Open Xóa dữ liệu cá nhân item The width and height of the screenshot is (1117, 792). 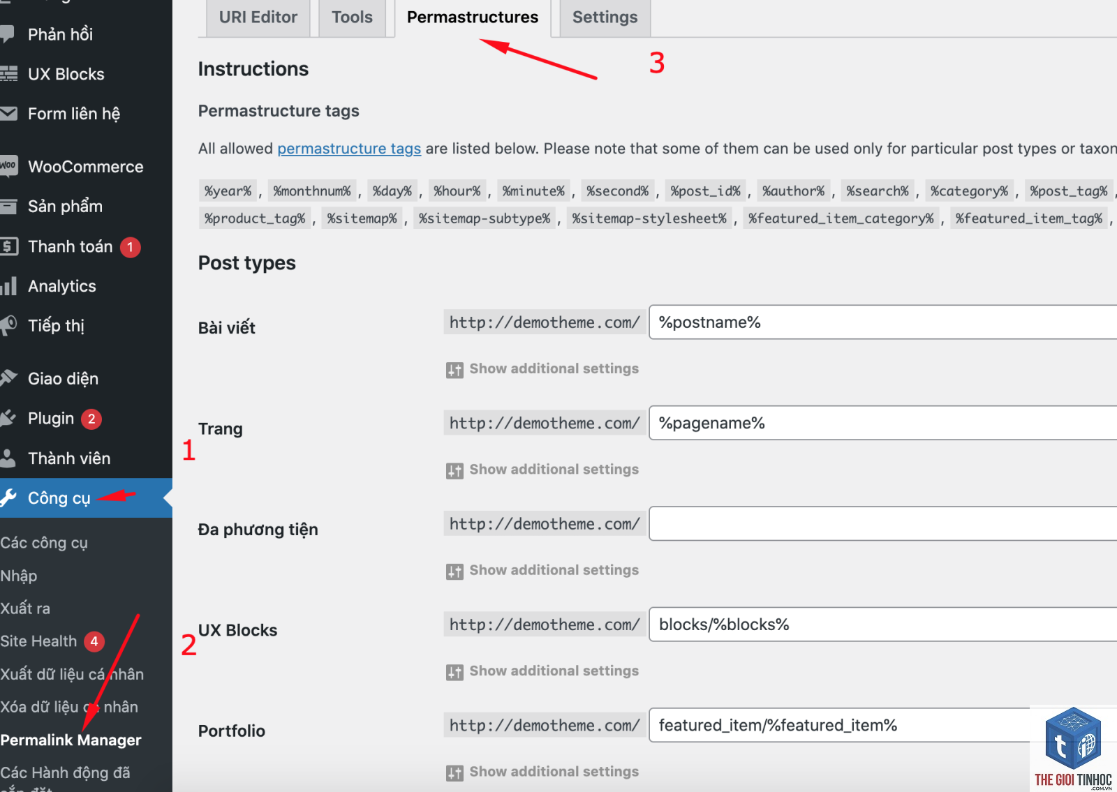click(x=69, y=707)
